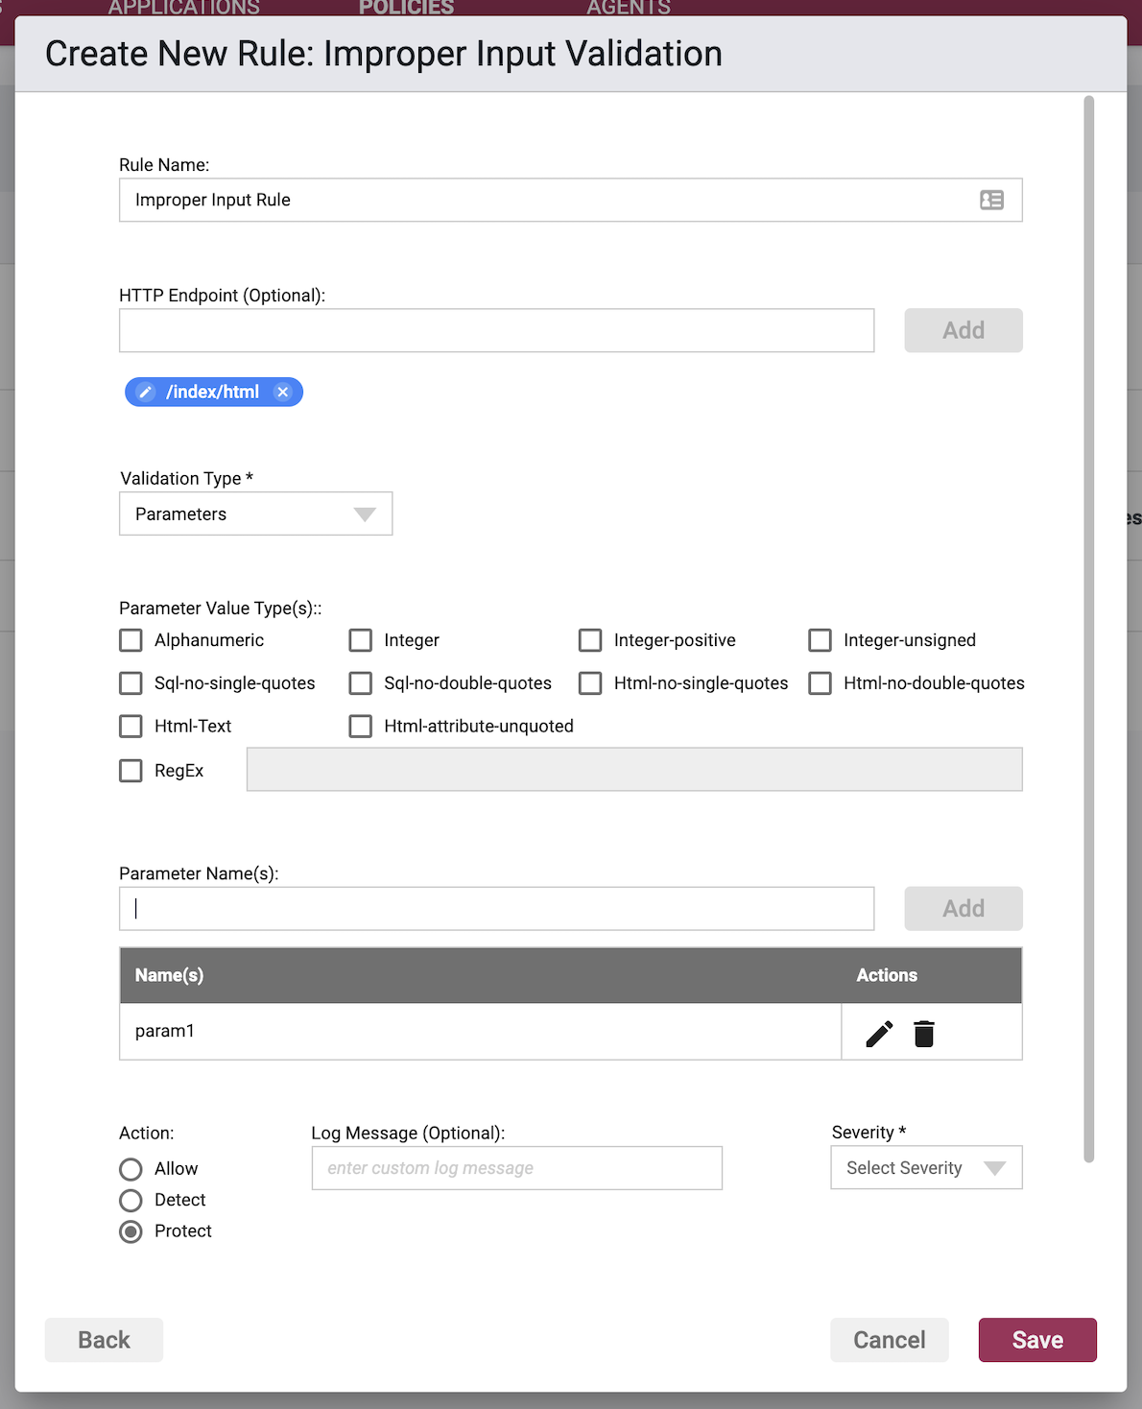Click the custom log message field
This screenshot has width=1142, height=1409.
pos(517,1168)
